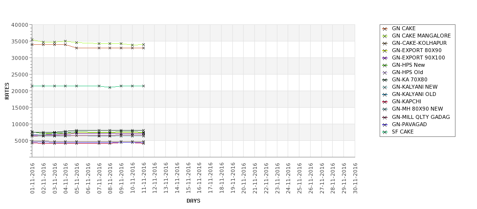Viewport: 477px width, 209px height.
Task: Click the 30-11-2016 date label
Action: [x=355, y=178]
